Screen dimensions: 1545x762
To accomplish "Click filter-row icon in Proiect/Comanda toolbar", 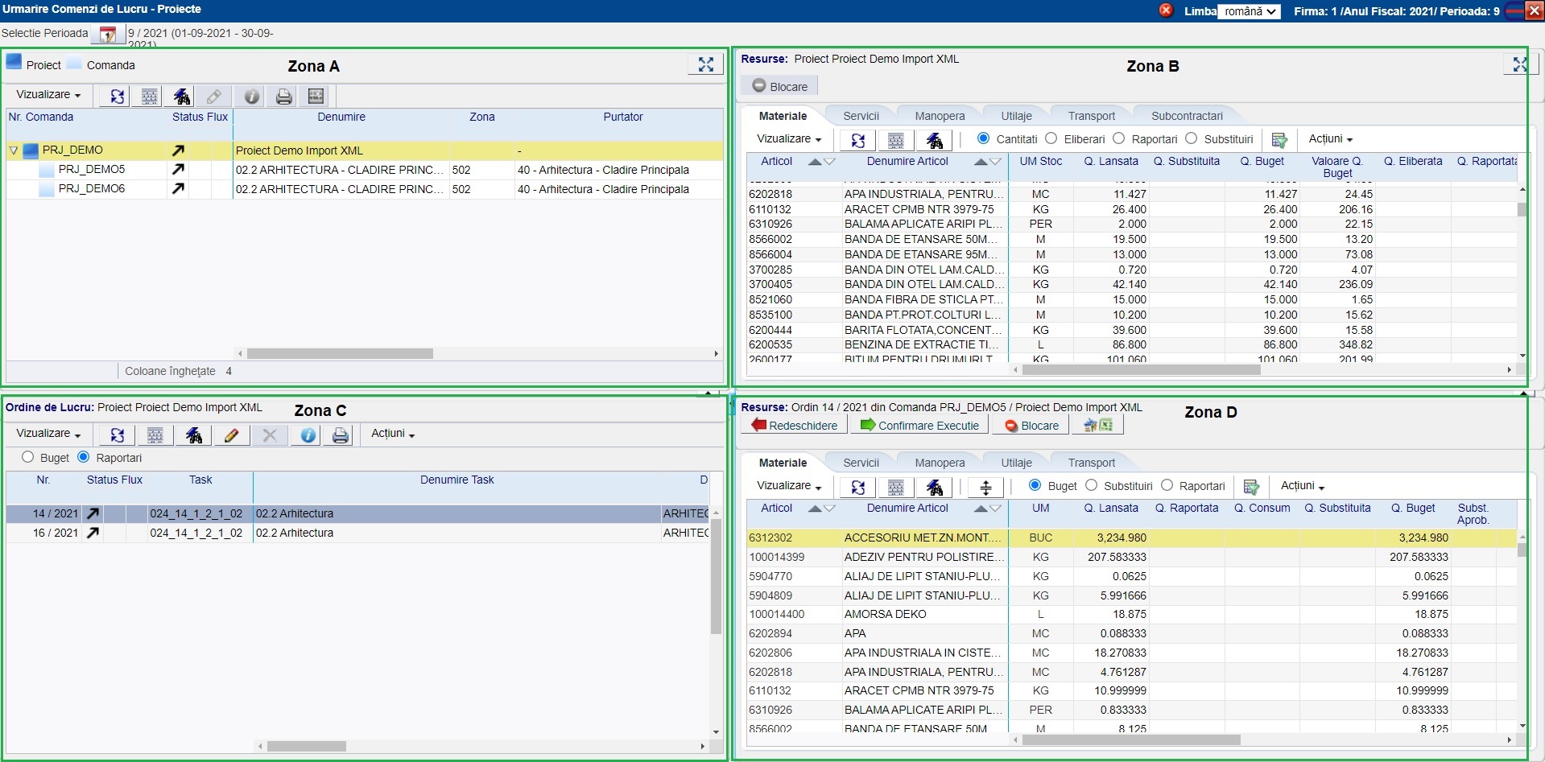I will (x=149, y=97).
